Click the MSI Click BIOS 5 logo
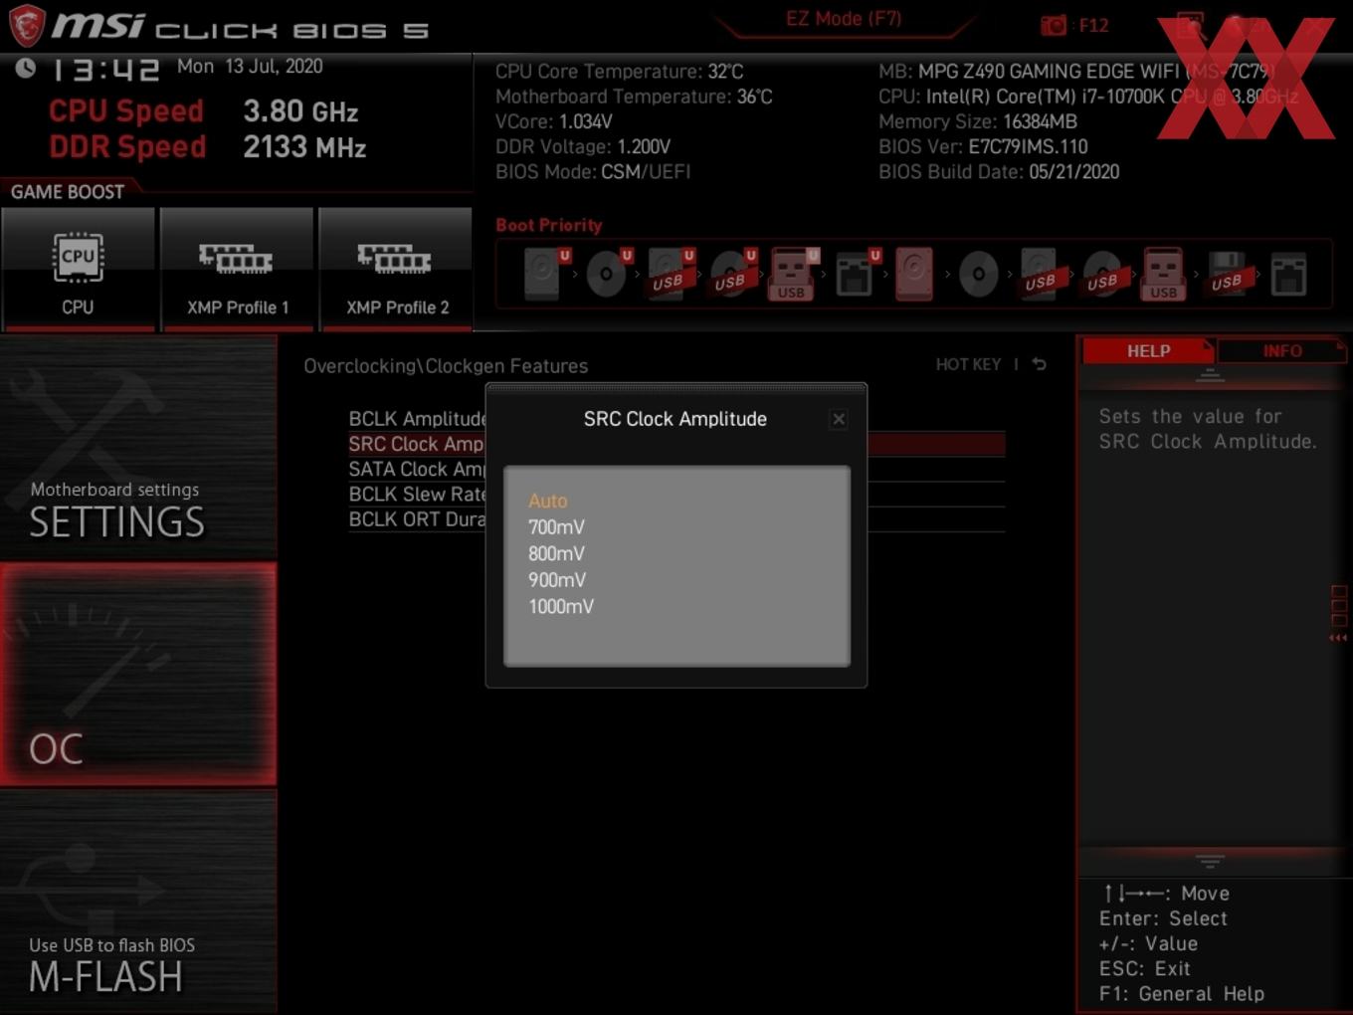This screenshot has height=1015, width=1353. (219, 26)
